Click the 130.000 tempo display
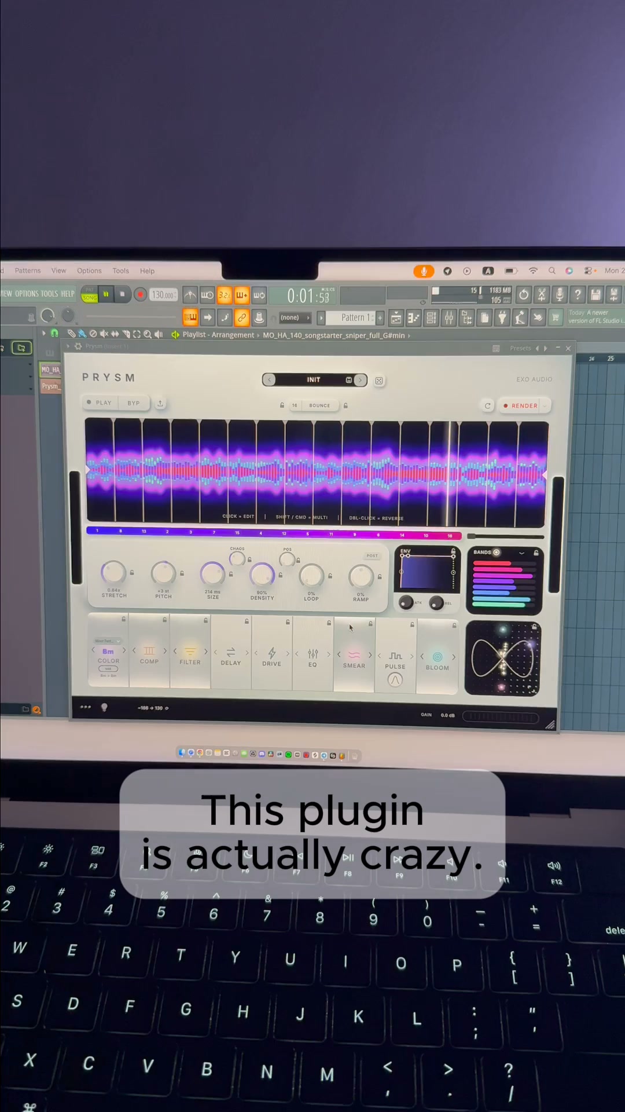This screenshot has width=625, height=1112. 163,295
